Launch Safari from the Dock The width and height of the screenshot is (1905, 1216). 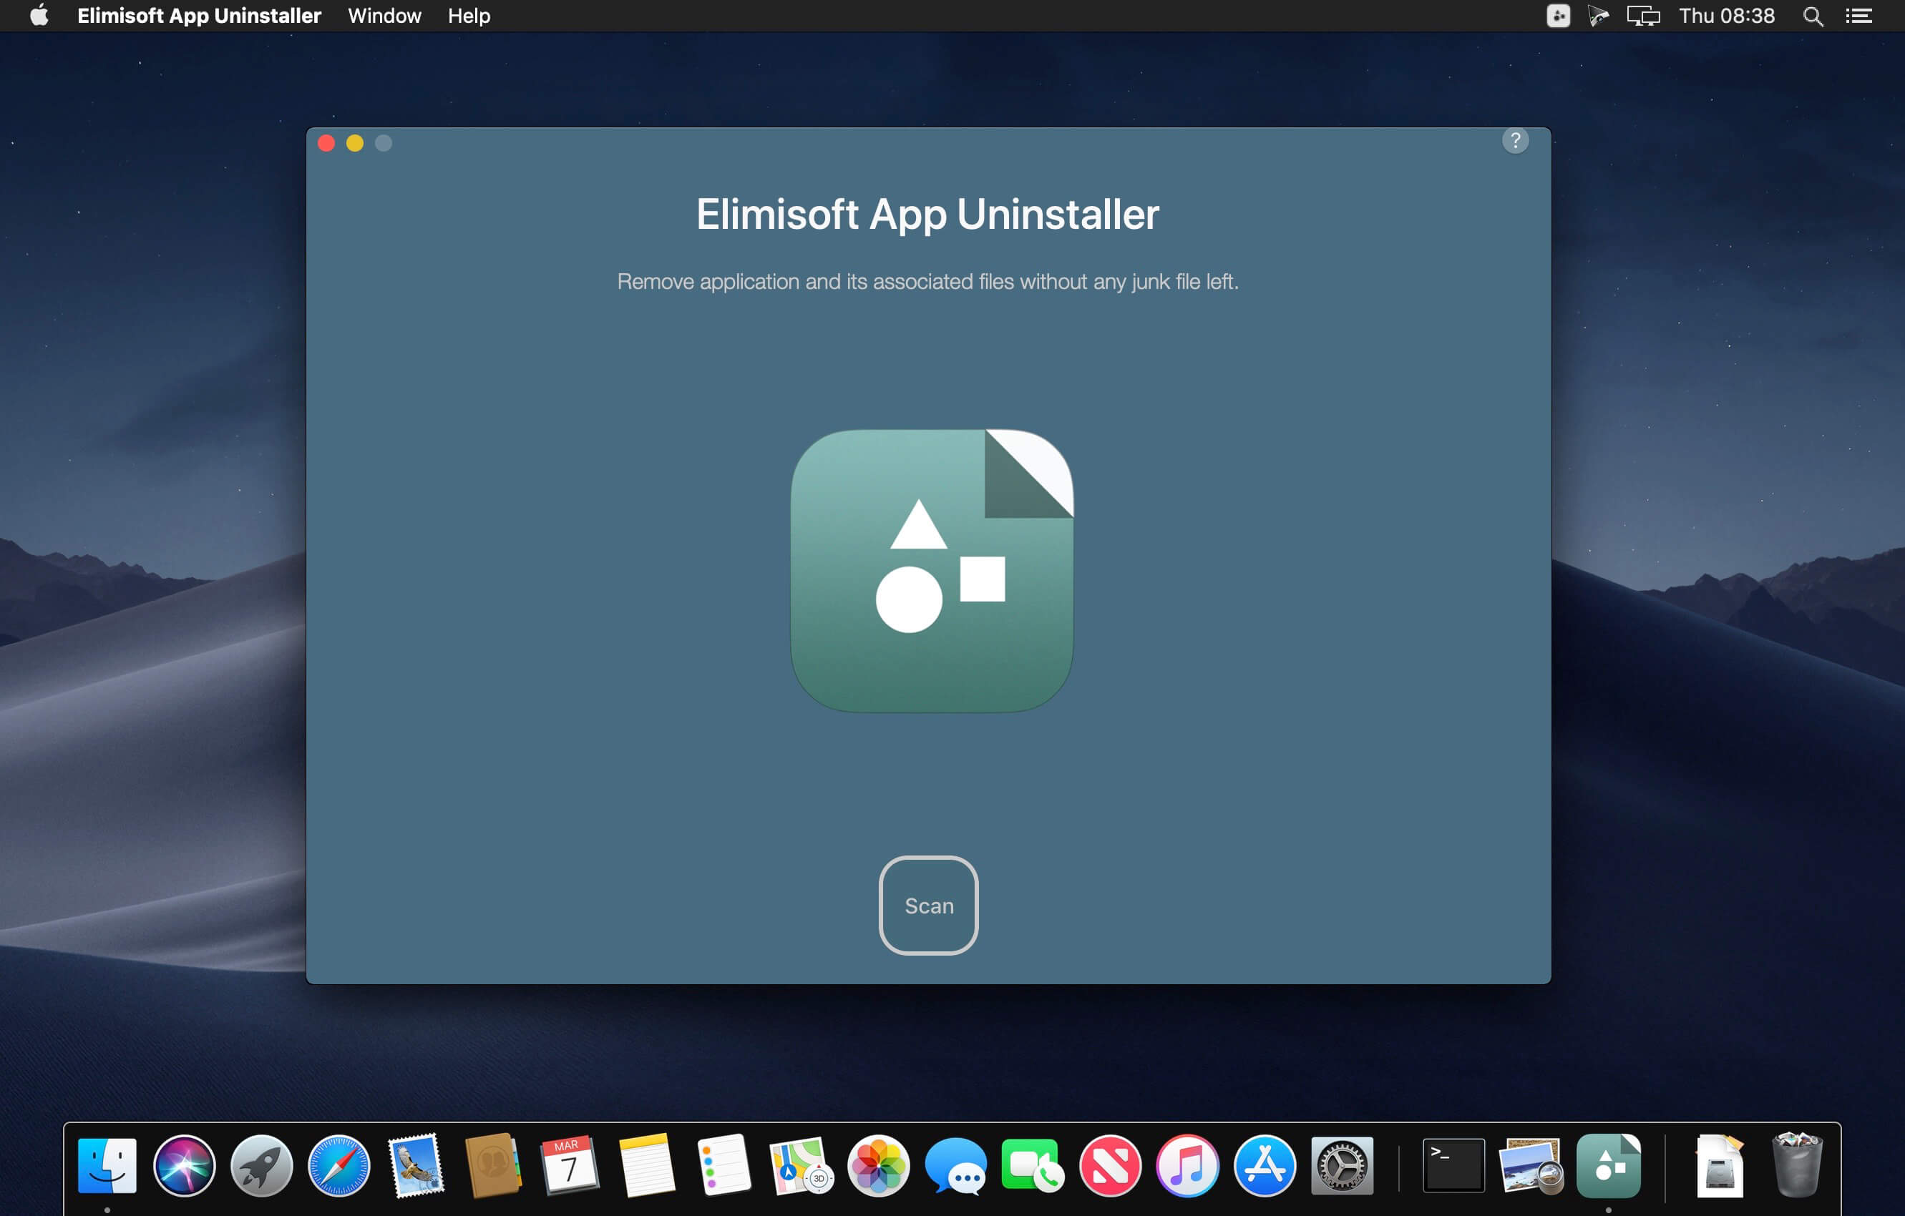(x=338, y=1165)
